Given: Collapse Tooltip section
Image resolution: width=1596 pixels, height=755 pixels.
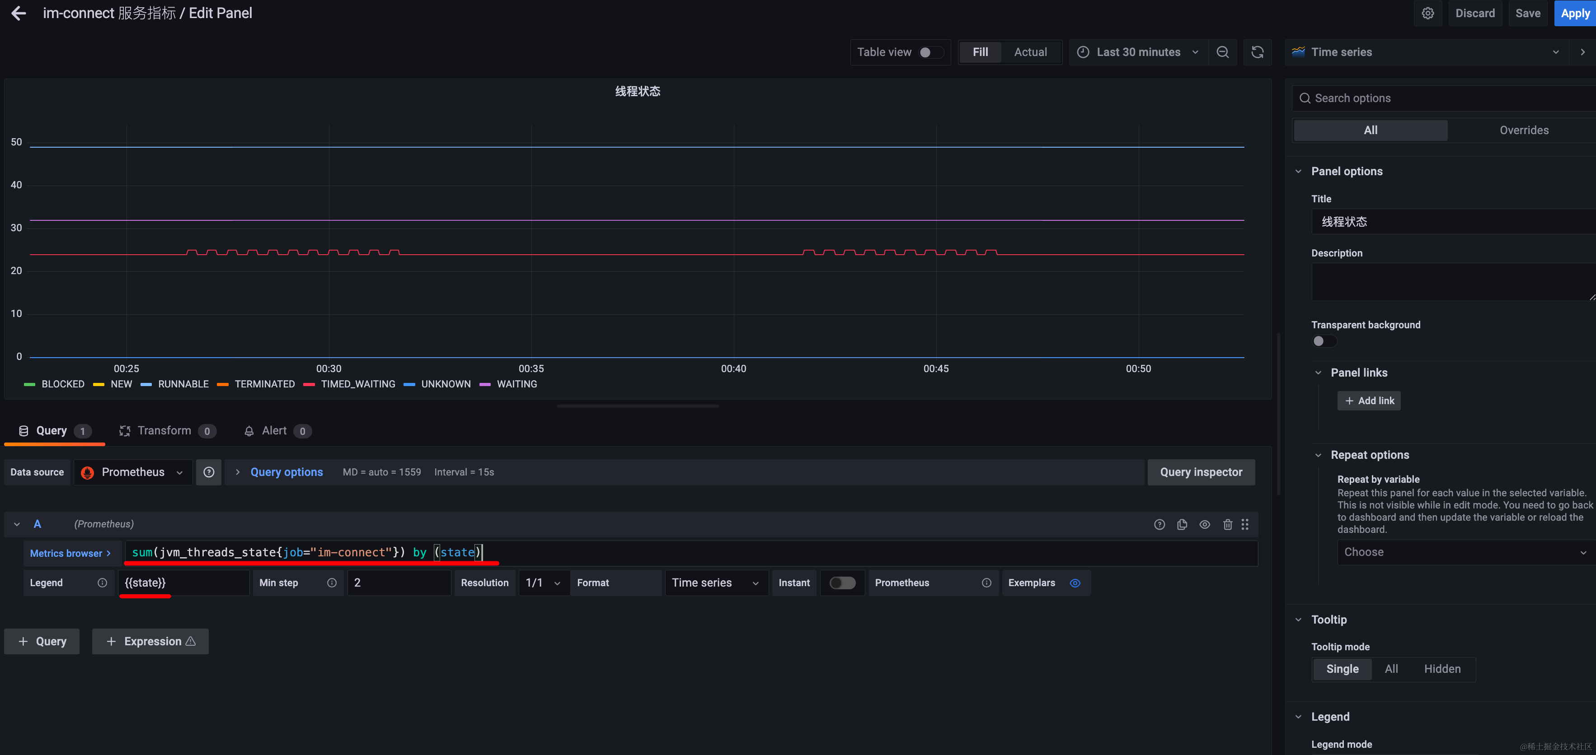Looking at the screenshot, I should [x=1299, y=620].
